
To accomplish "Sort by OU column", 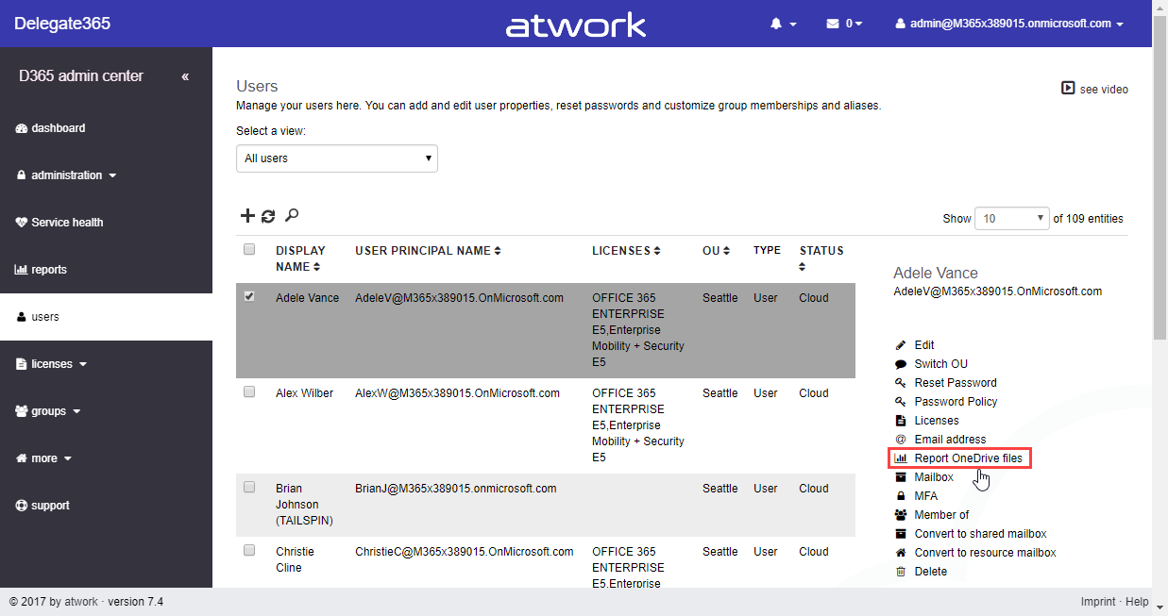I will coord(717,251).
